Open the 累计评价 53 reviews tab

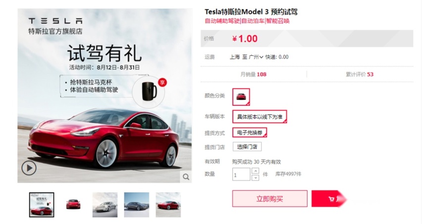point(360,74)
